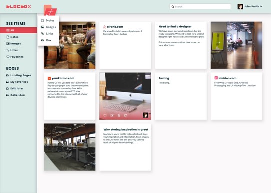The height and width of the screenshot is (193, 271).
Task: Click the share icon on iMac image card
Action: point(126,115)
